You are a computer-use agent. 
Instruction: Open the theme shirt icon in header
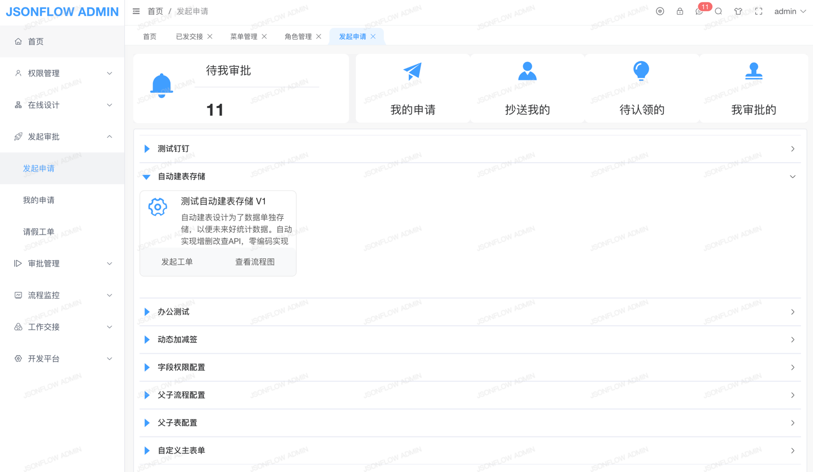(x=738, y=11)
